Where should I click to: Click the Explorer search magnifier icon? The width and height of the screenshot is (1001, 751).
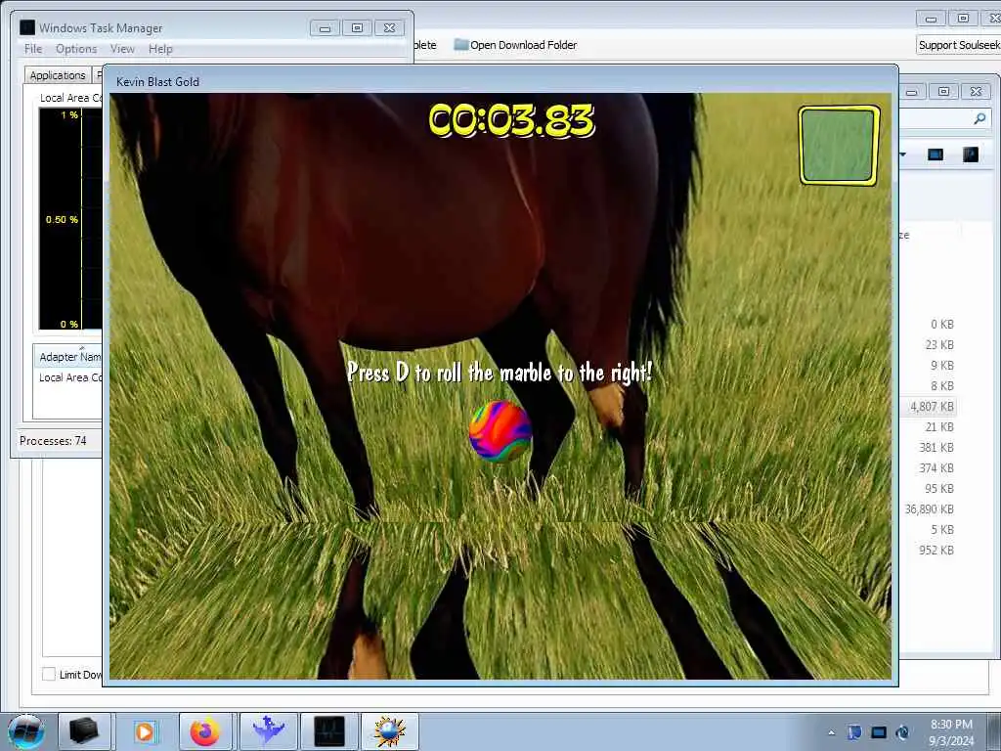[979, 118]
